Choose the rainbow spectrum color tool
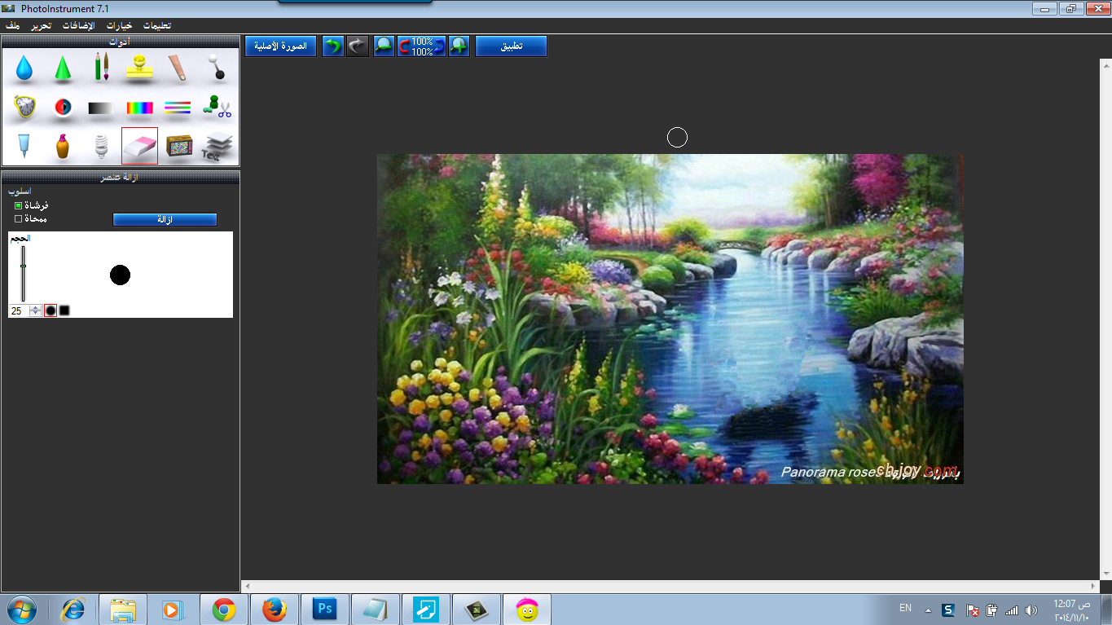Screen dimensions: 1112x625 (x=140, y=108)
